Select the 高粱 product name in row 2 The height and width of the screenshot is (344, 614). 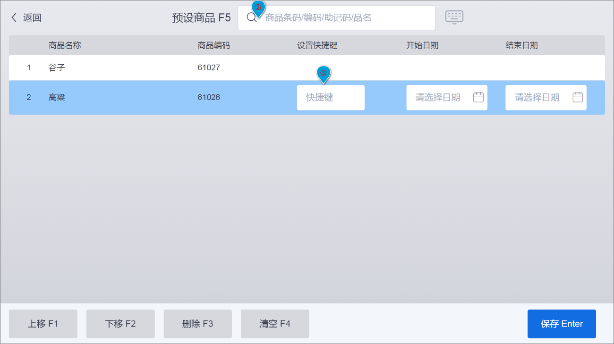coord(57,97)
